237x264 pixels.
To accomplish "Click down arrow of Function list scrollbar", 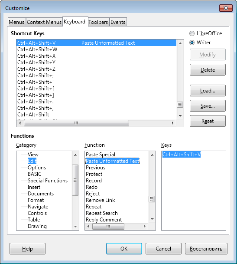I will pos(152,219).
